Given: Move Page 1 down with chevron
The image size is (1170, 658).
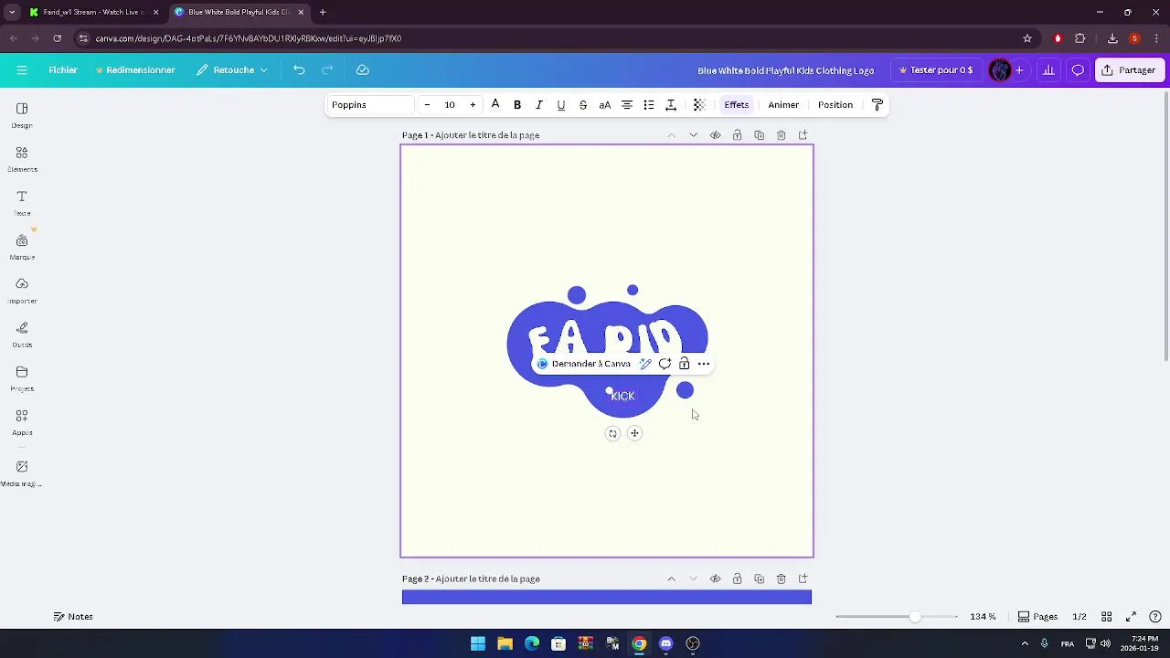Looking at the screenshot, I should point(693,135).
